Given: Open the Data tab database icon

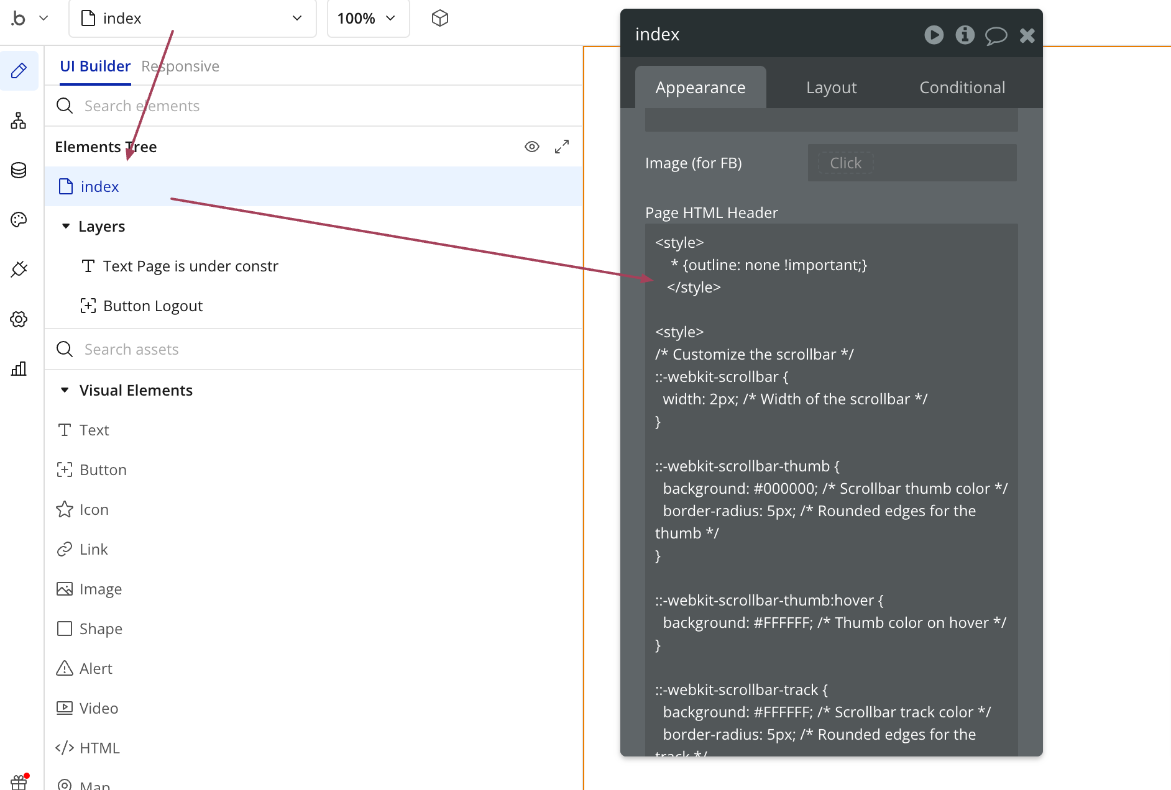Looking at the screenshot, I should click(19, 170).
